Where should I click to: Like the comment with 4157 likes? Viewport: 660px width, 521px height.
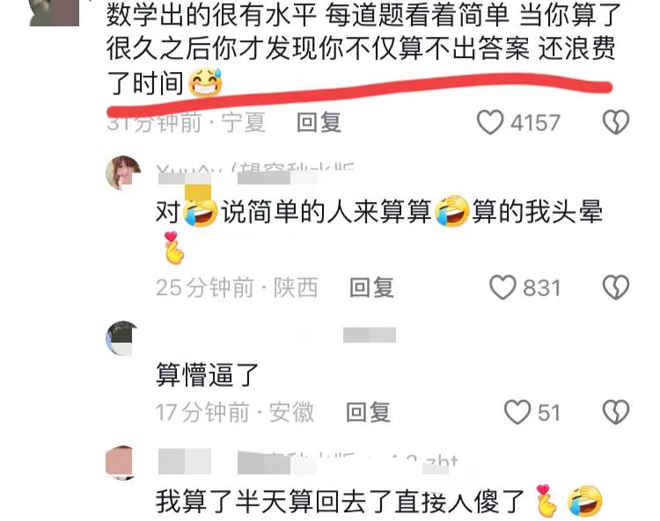[490, 122]
